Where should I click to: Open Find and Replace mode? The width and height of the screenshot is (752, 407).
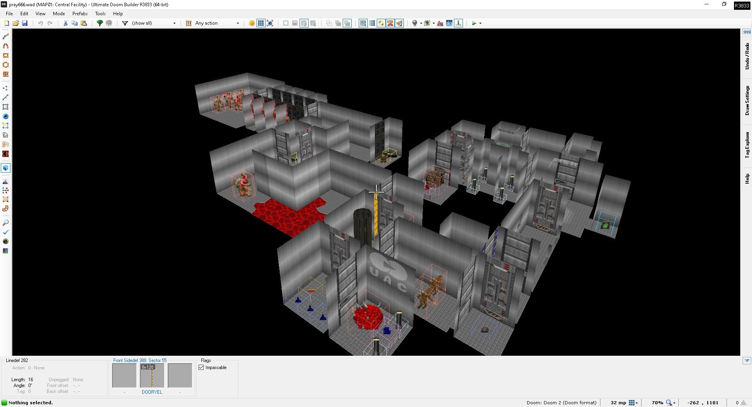5,223
